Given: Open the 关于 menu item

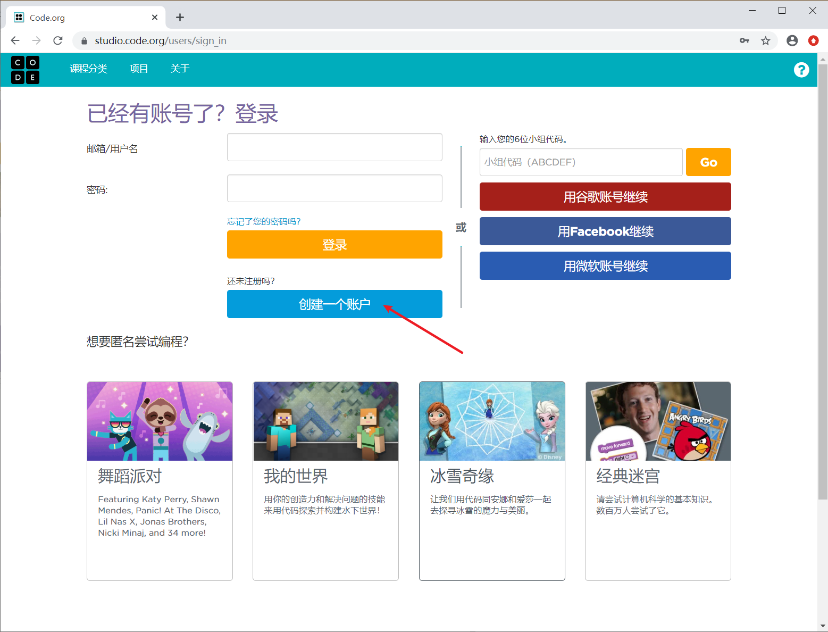Looking at the screenshot, I should tap(180, 69).
